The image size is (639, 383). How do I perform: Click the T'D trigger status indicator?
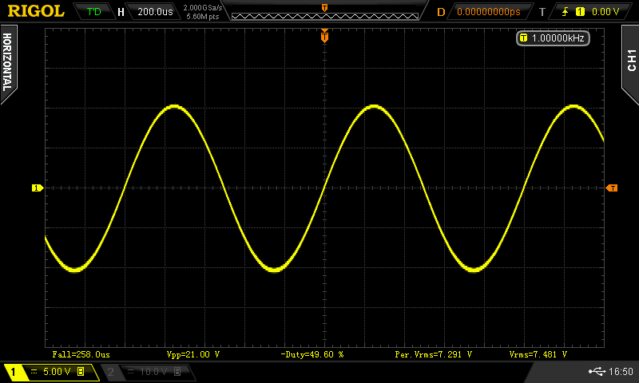[94, 12]
